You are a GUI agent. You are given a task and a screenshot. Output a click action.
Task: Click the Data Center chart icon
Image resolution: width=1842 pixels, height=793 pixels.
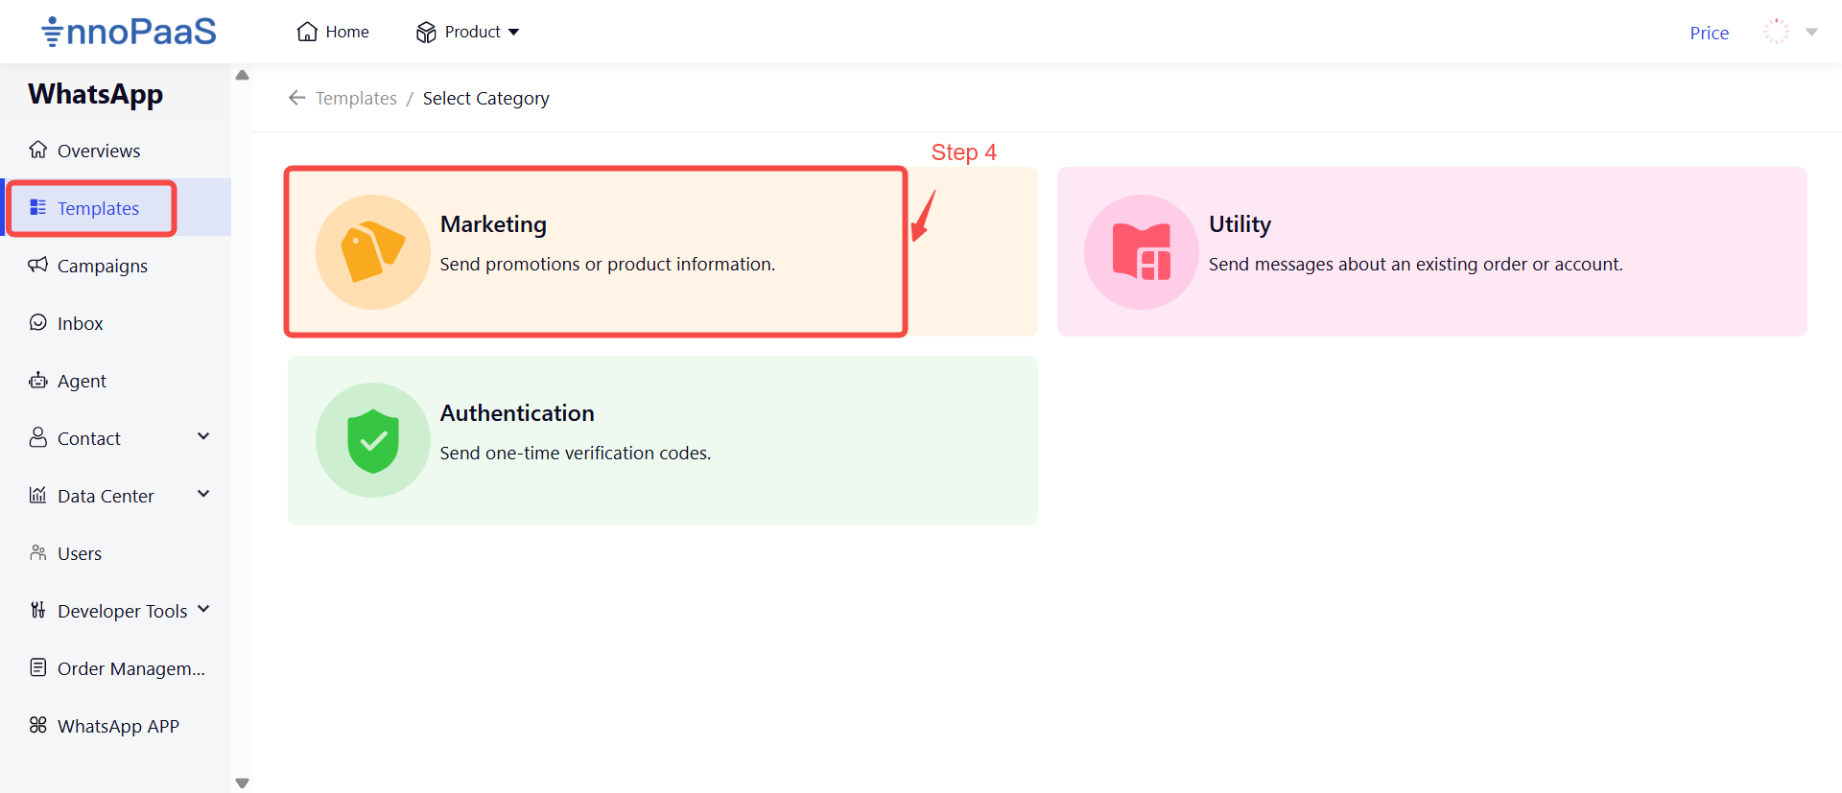38,495
